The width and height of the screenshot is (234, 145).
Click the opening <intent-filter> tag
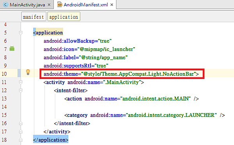(x=71, y=90)
